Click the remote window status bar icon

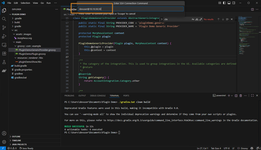click(3, 148)
